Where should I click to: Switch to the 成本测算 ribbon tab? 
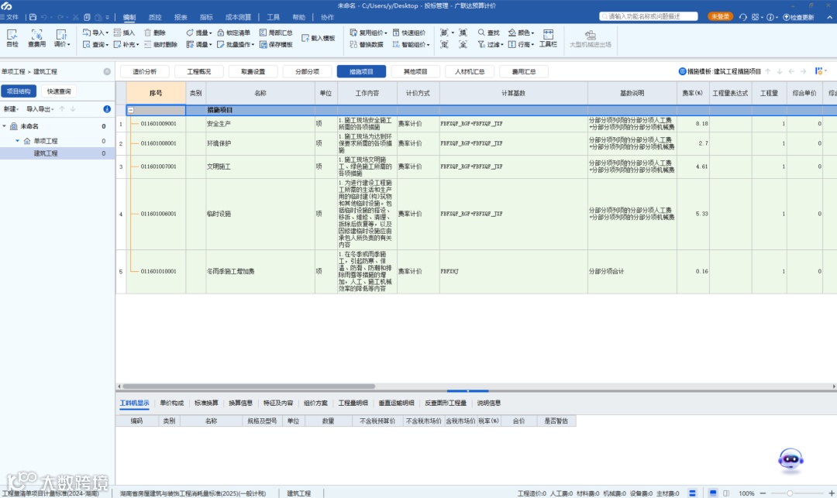tap(238, 17)
